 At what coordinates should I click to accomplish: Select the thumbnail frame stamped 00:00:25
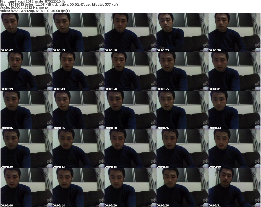(182, 32)
